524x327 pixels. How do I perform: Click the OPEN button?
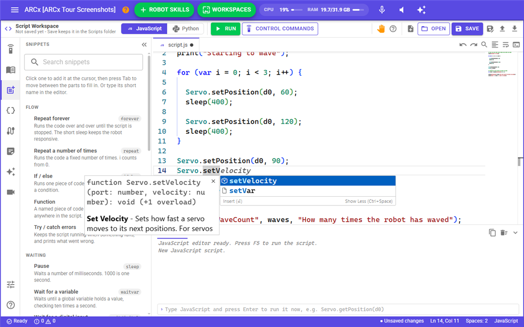point(433,29)
